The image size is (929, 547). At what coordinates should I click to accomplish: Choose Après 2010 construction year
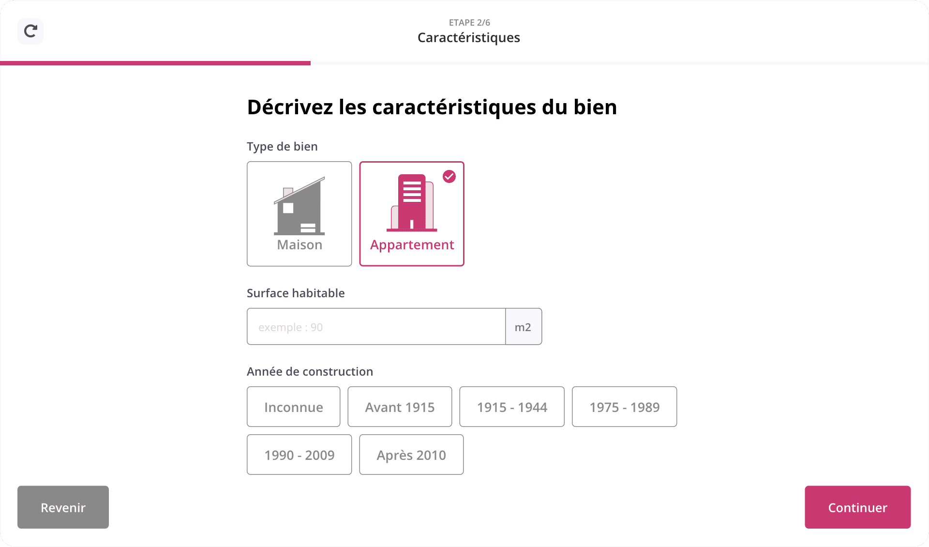click(x=411, y=455)
